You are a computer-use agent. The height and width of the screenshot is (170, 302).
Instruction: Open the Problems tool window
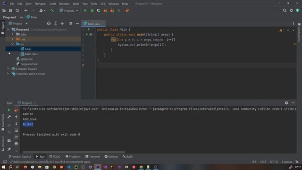73,156
